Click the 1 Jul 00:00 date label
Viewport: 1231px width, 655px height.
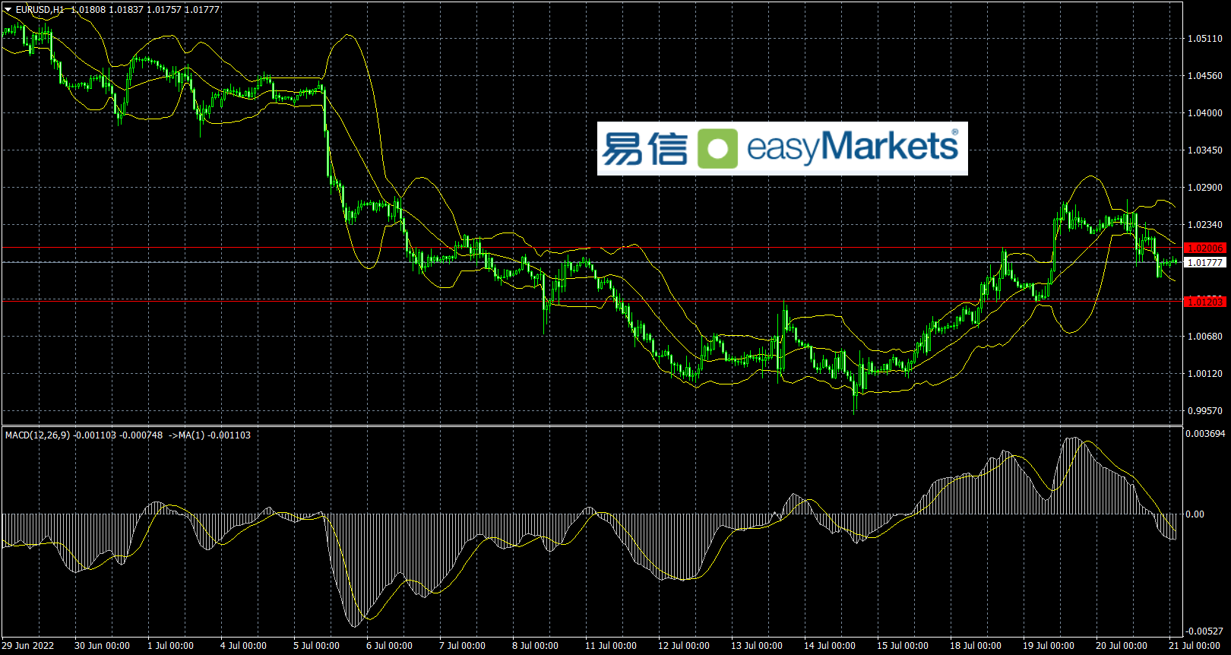(170, 646)
